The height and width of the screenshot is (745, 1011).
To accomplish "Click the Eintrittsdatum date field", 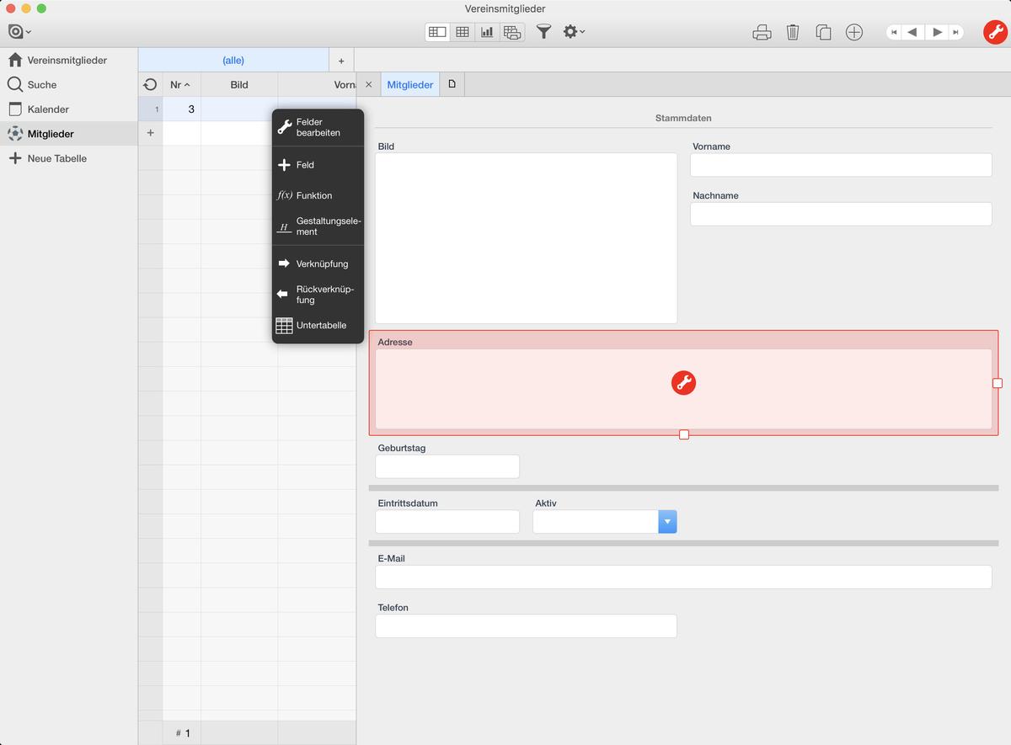I will [447, 522].
